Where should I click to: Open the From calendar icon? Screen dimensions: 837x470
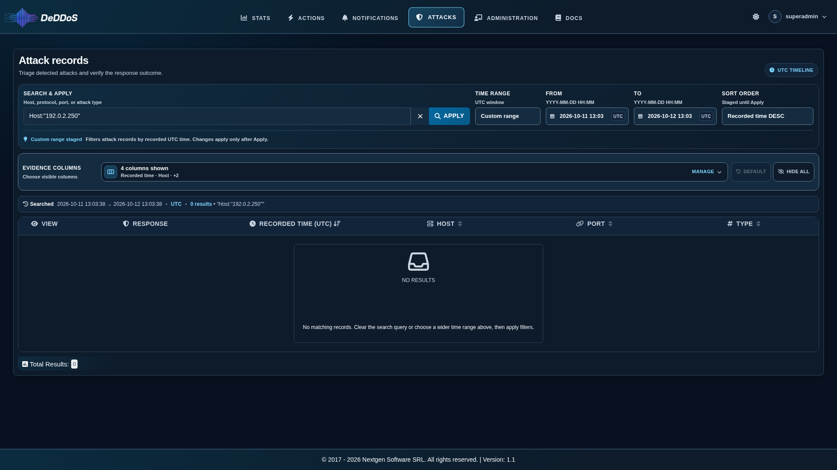pos(552,117)
